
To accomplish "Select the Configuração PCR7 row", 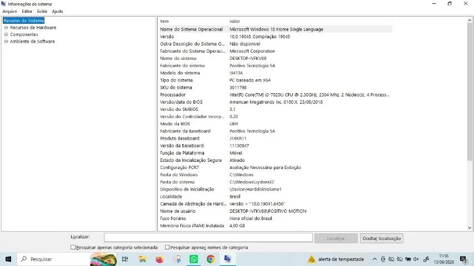I will [275, 167].
